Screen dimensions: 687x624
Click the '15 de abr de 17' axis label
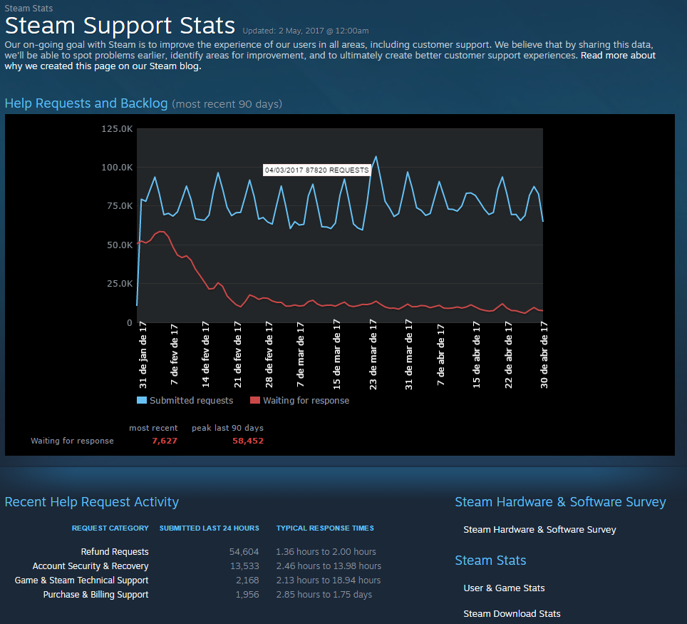point(476,354)
